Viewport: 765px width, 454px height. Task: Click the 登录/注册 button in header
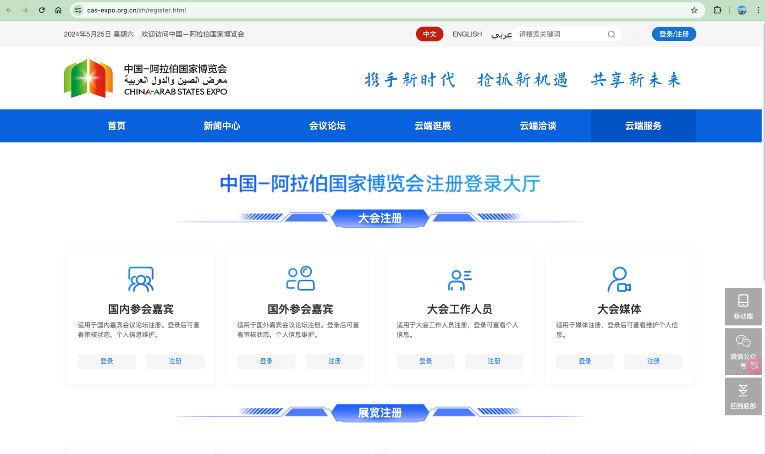(x=673, y=34)
